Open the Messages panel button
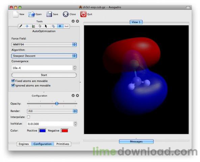This screenshot has width=200, height=162. point(136,141)
